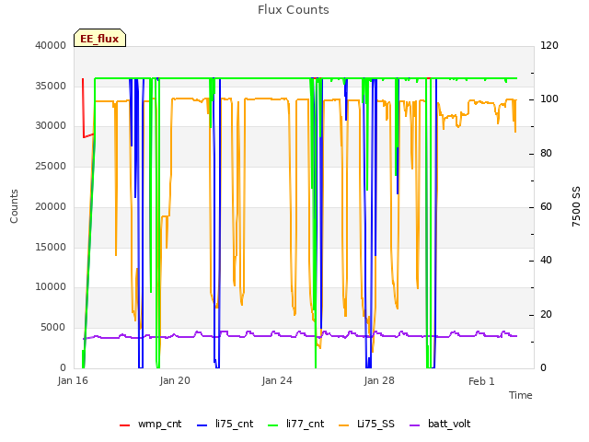The height and width of the screenshot is (442, 589).
Task: Click the 80 right axis label
Action: pyautogui.click(x=546, y=154)
